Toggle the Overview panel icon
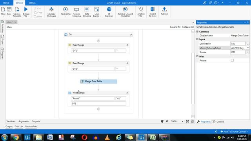This screenshot has height=141, width=251. tap(192, 121)
